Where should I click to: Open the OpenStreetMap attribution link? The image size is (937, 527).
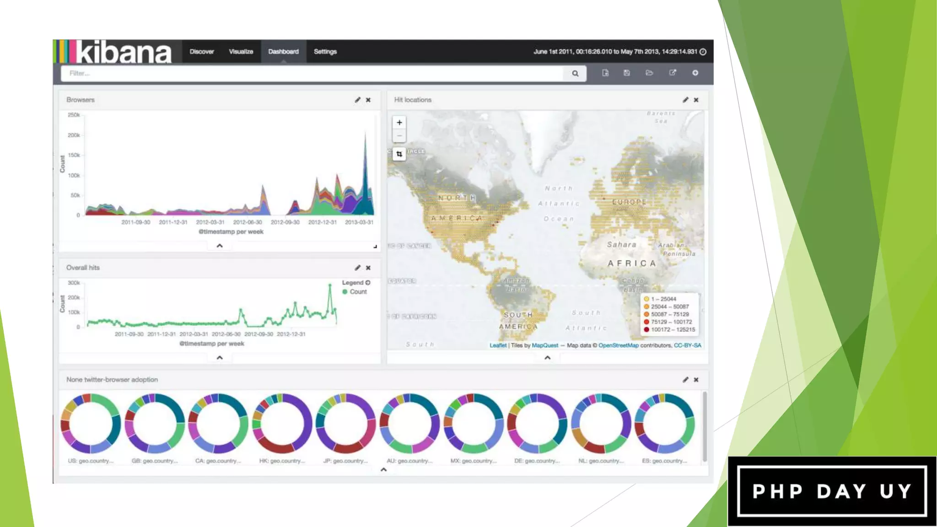click(x=618, y=345)
